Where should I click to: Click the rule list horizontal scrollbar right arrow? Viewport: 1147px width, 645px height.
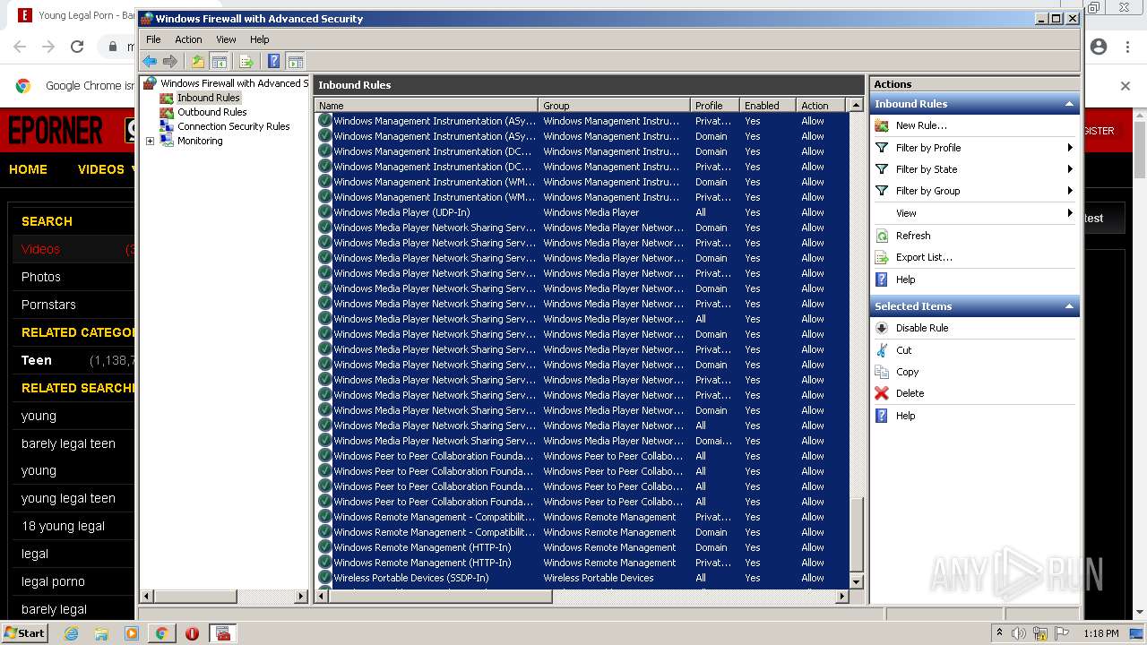pyautogui.click(x=841, y=596)
